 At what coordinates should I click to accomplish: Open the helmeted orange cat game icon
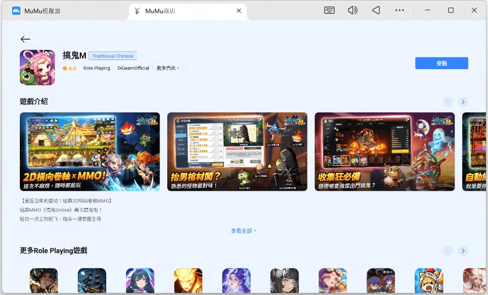[429, 281]
